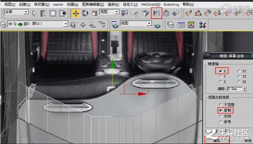Click Select Objects in Current Layer icon
Viewport: 253px width, 144px height.
[92, 25]
